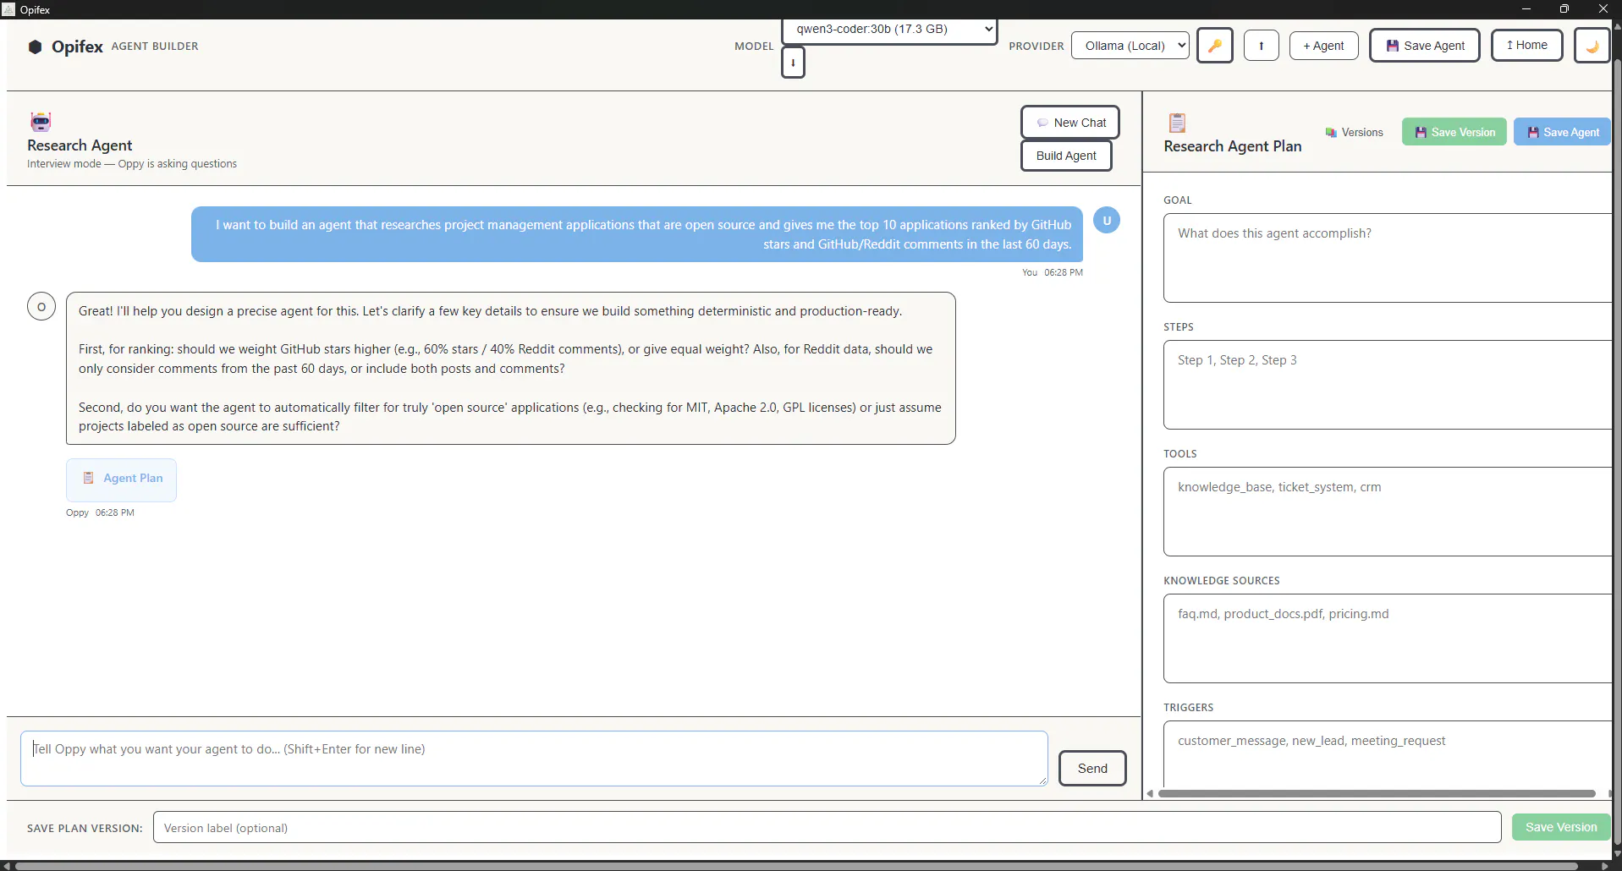Click the window's bottom horizontal scrollbar
The image size is (1622, 871).
point(795,866)
